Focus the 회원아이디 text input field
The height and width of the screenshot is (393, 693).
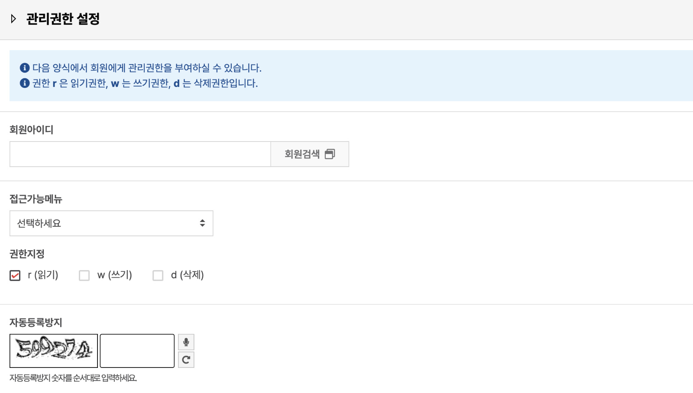coord(140,154)
